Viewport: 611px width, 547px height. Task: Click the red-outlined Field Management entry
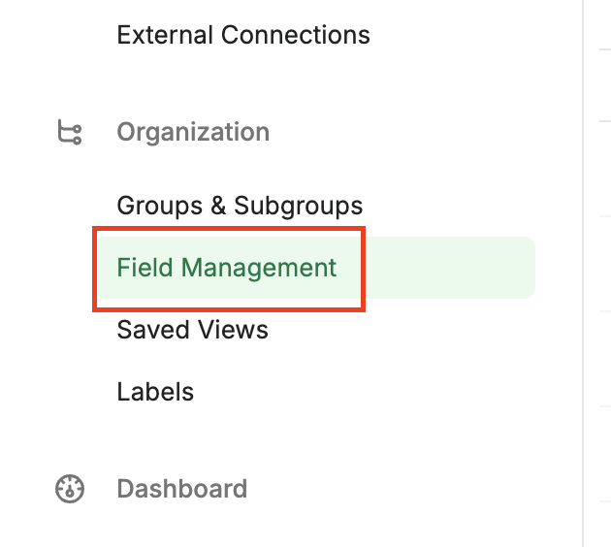coord(229,269)
